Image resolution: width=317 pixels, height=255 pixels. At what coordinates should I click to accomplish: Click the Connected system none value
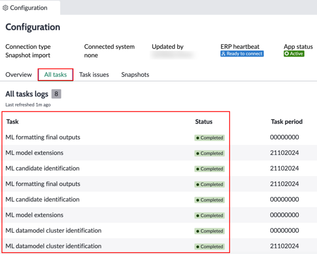pos(91,55)
